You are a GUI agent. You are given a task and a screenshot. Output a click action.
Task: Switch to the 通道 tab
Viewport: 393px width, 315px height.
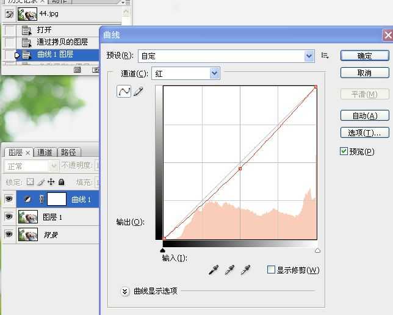(x=45, y=152)
